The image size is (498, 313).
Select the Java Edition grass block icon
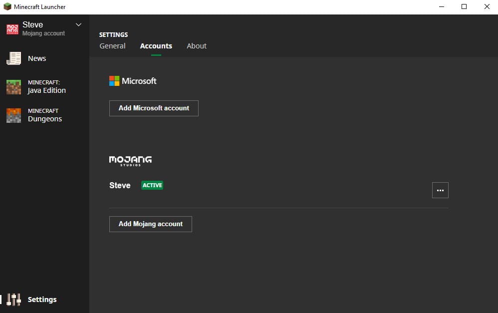[x=13, y=87]
